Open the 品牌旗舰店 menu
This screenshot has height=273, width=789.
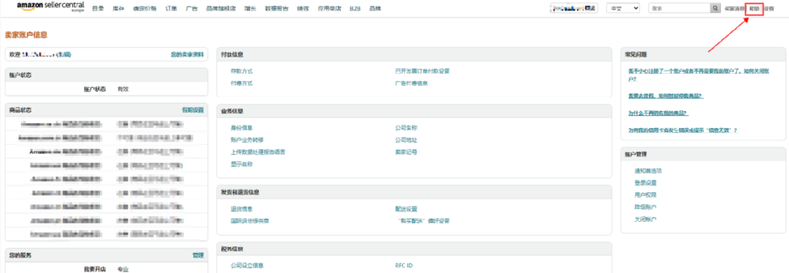click(x=221, y=9)
